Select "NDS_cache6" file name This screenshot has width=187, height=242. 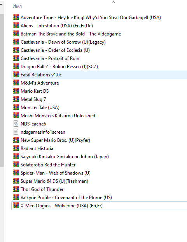33,124
